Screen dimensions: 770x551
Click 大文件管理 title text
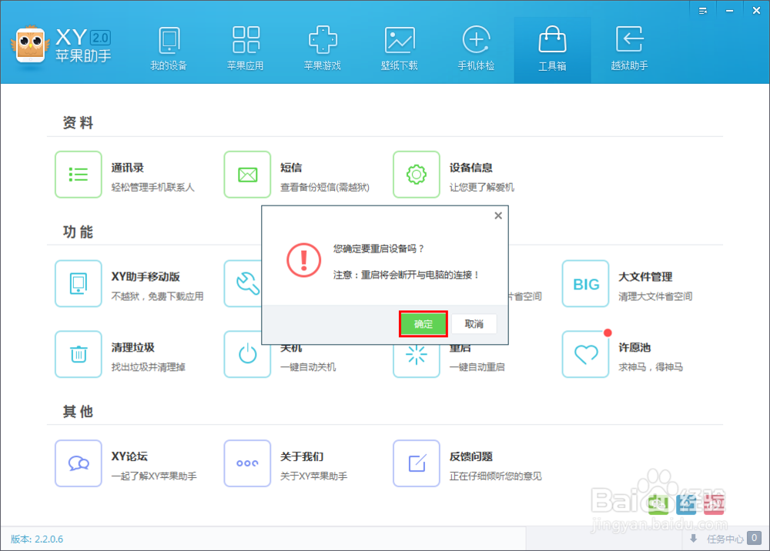coord(645,276)
